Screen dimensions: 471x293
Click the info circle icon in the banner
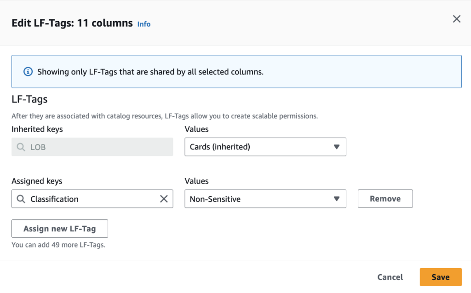click(x=28, y=72)
